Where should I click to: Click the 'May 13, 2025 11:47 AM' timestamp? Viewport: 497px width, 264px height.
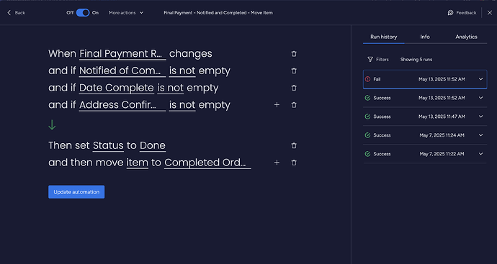[x=442, y=117]
